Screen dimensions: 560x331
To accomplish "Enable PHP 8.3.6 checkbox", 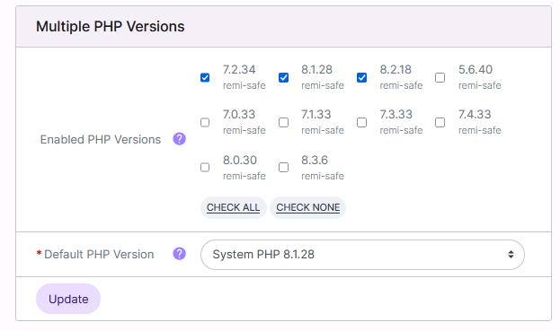I will pos(283,167).
